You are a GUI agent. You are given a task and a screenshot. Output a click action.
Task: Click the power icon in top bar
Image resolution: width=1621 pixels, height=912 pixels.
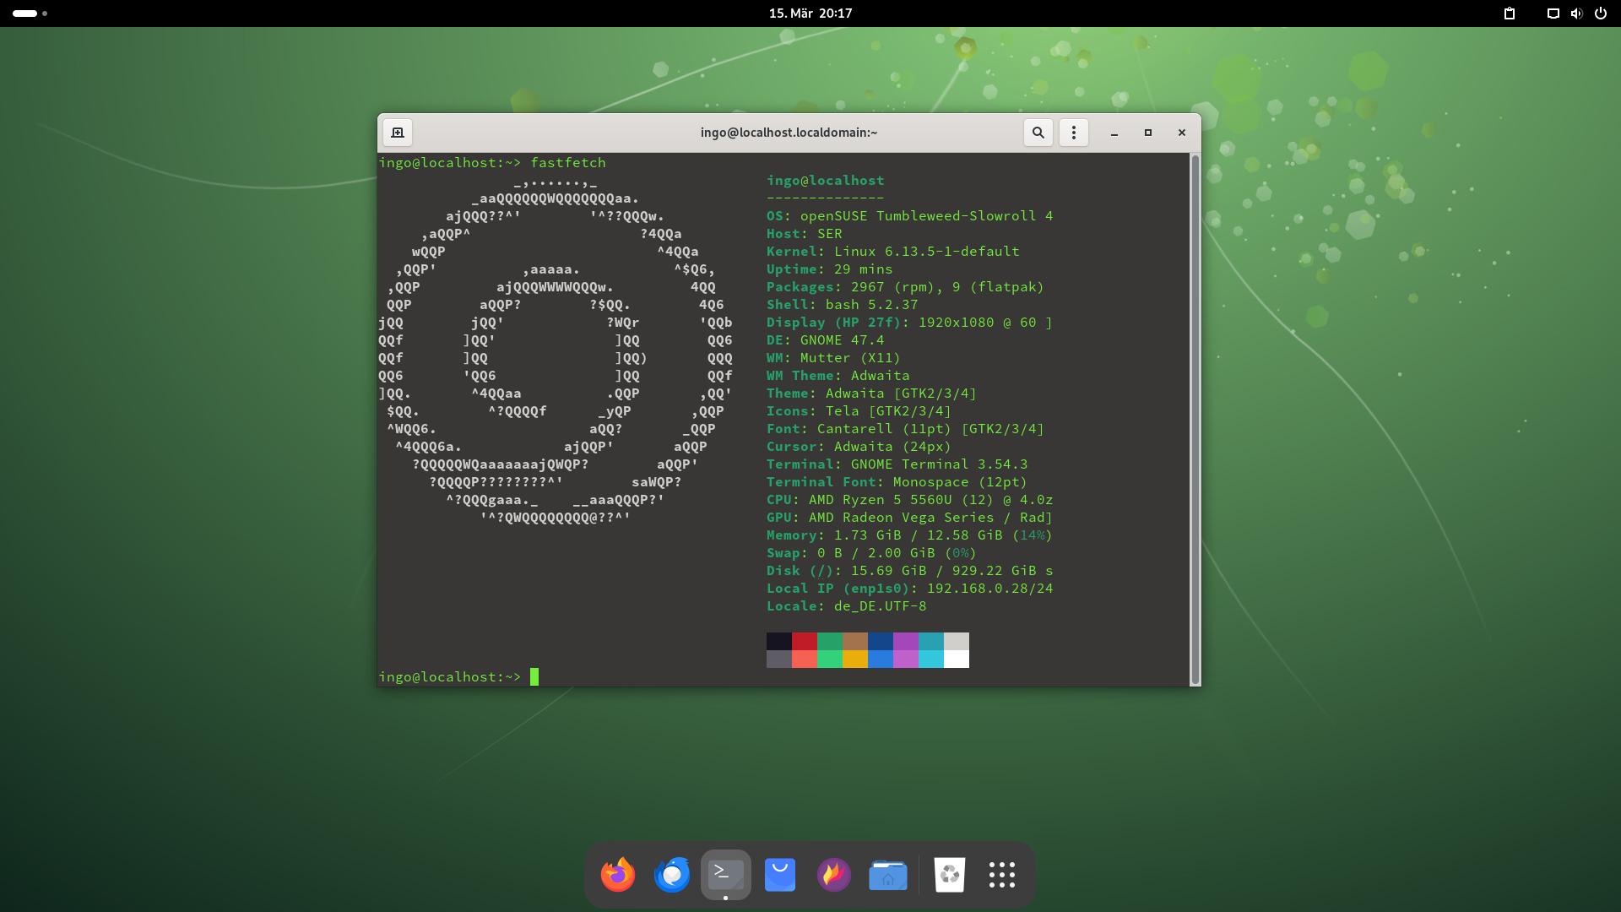1600,14
